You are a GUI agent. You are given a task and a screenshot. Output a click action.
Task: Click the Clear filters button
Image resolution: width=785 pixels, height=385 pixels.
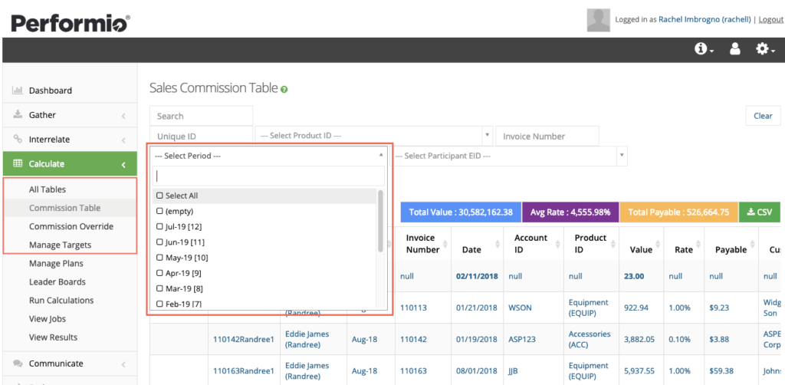tap(763, 116)
